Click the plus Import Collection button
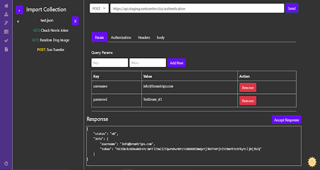Viewport: 320px width, 170px height. [19, 10]
